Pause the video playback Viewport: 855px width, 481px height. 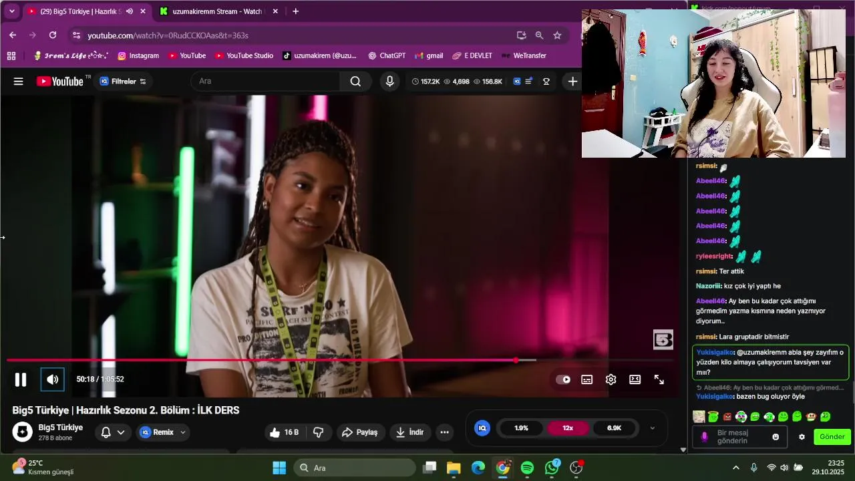pyautogui.click(x=21, y=379)
